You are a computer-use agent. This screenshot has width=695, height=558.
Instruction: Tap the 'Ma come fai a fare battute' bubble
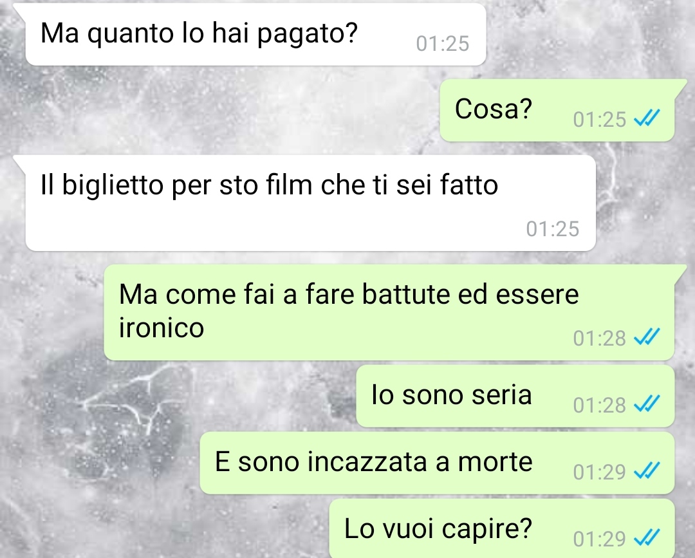coord(389,312)
